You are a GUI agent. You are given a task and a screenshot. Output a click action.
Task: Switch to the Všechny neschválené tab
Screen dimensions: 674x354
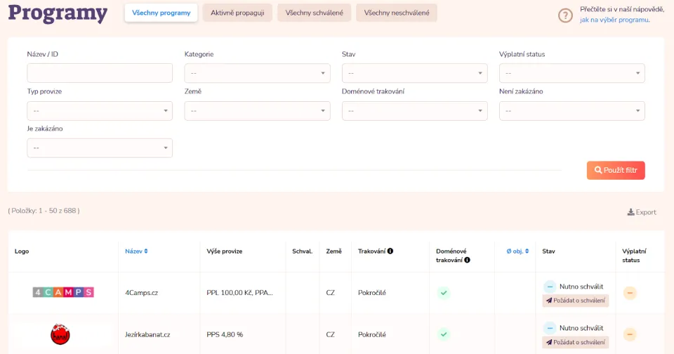pos(396,13)
